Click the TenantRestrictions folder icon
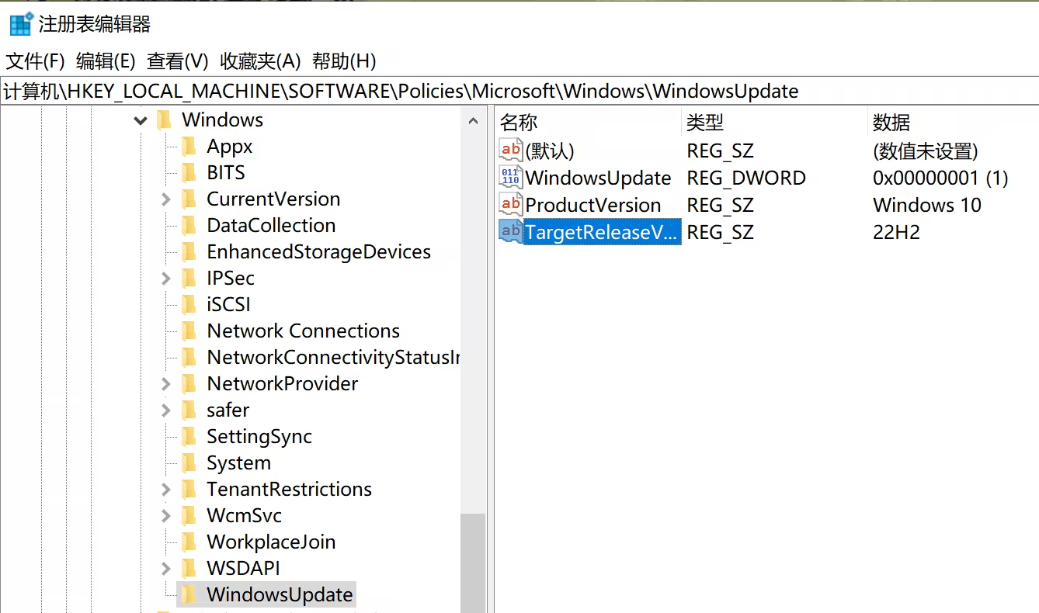1039x613 pixels. pyautogui.click(x=189, y=489)
